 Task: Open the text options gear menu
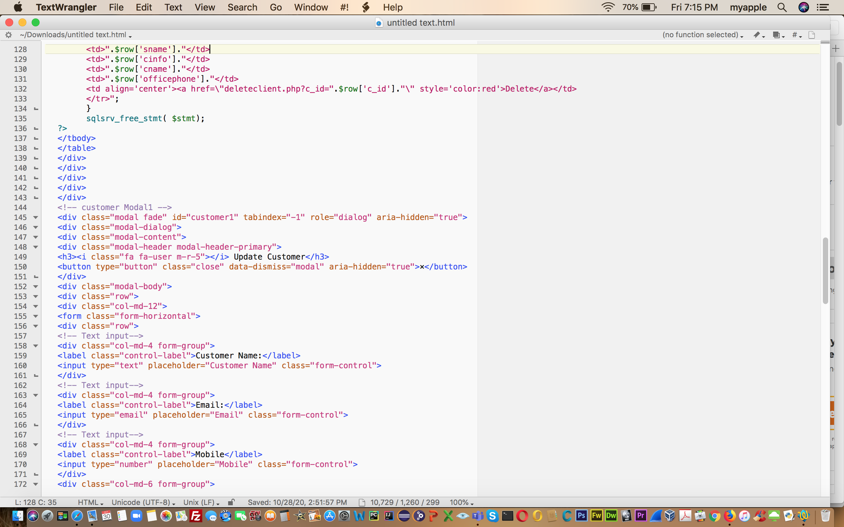[9, 35]
